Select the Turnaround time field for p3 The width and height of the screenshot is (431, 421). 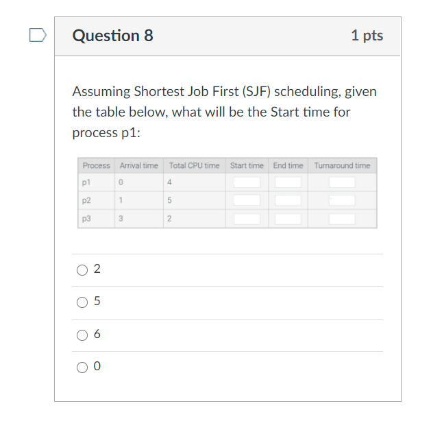point(341,219)
